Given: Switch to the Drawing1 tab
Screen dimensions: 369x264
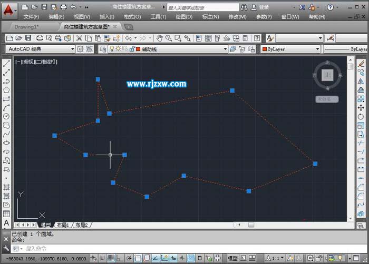Looking at the screenshot, I should 26,27.
